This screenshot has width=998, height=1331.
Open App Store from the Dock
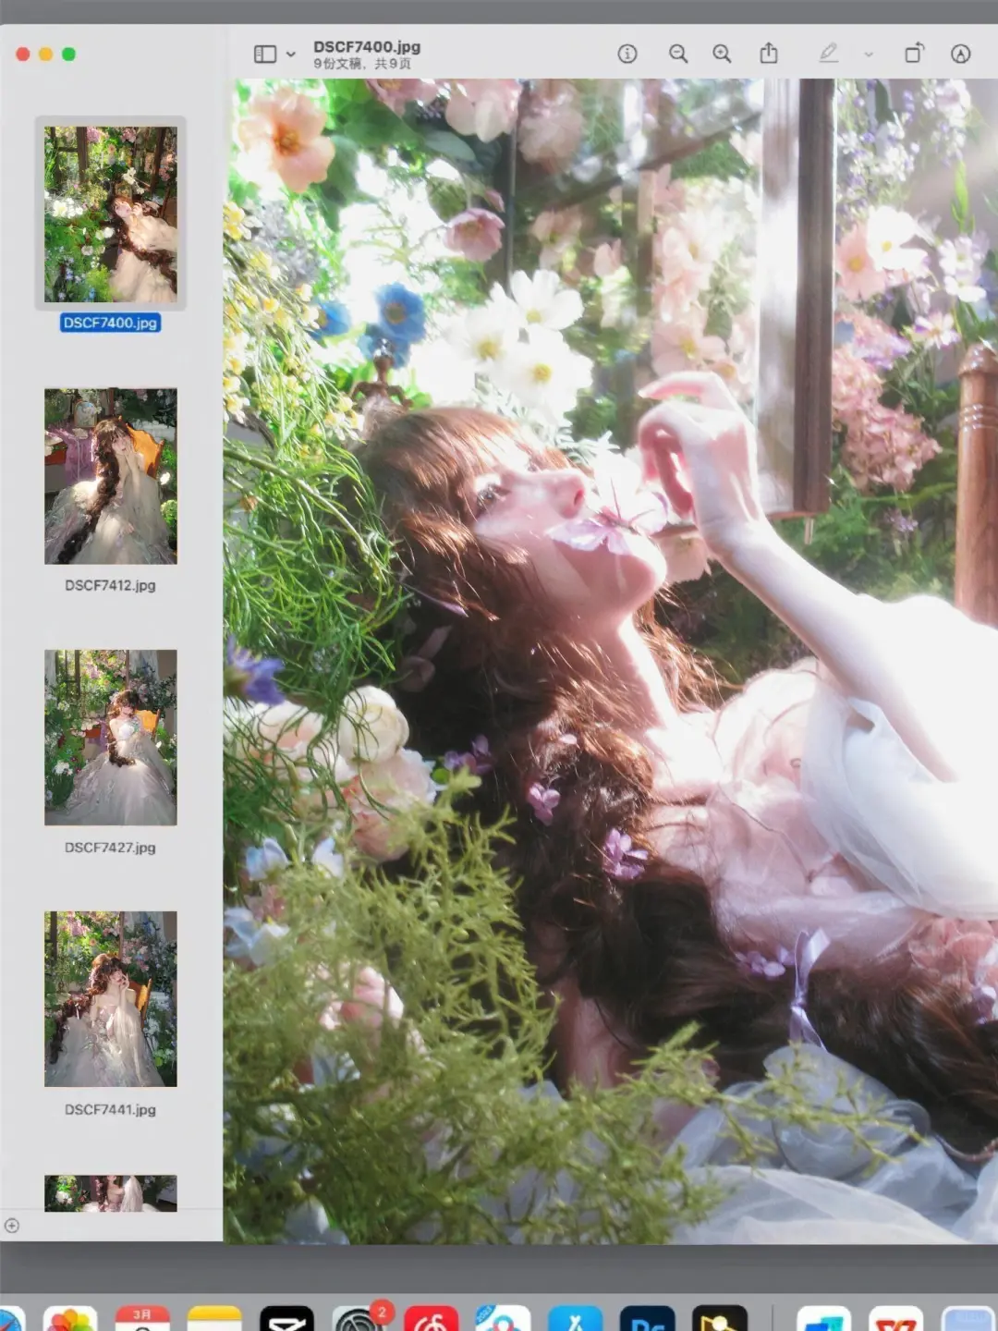pyautogui.click(x=575, y=1318)
